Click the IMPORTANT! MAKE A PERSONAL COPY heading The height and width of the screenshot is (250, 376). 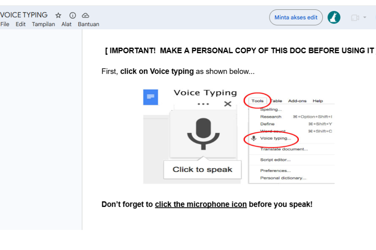pos(240,51)
